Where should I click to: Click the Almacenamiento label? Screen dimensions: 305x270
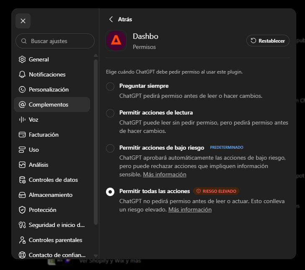coord(51,195)
